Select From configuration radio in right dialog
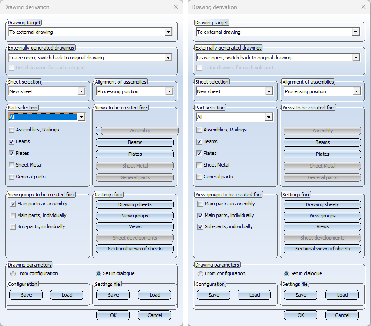This screenshot has height=326, width=371. (x=201, y=273)
